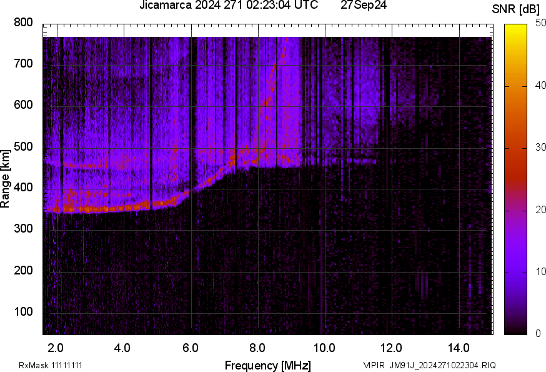
Task: Click the purple section of the colorbar near 10
Action: (x=515, y=271)
